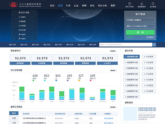165x124 pixels.
Task: Open MORE beside 数据量统计 heading
Action: [113, 51]
